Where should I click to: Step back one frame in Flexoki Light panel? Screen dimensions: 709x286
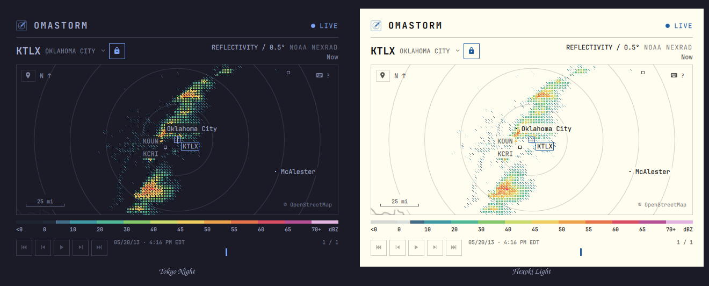coord(397,247)
